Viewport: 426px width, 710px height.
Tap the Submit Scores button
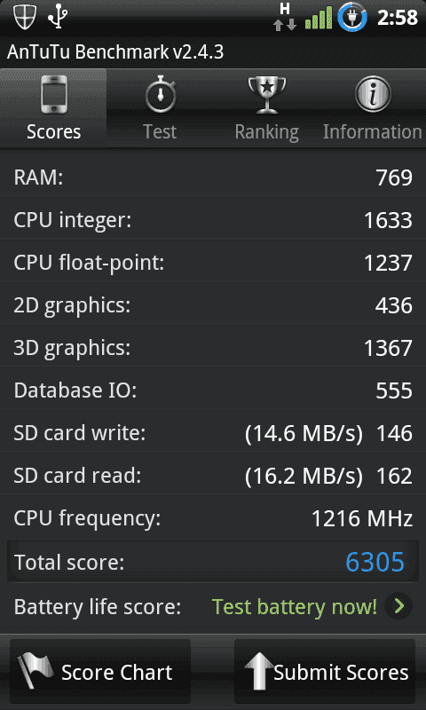tap(325, 672)
